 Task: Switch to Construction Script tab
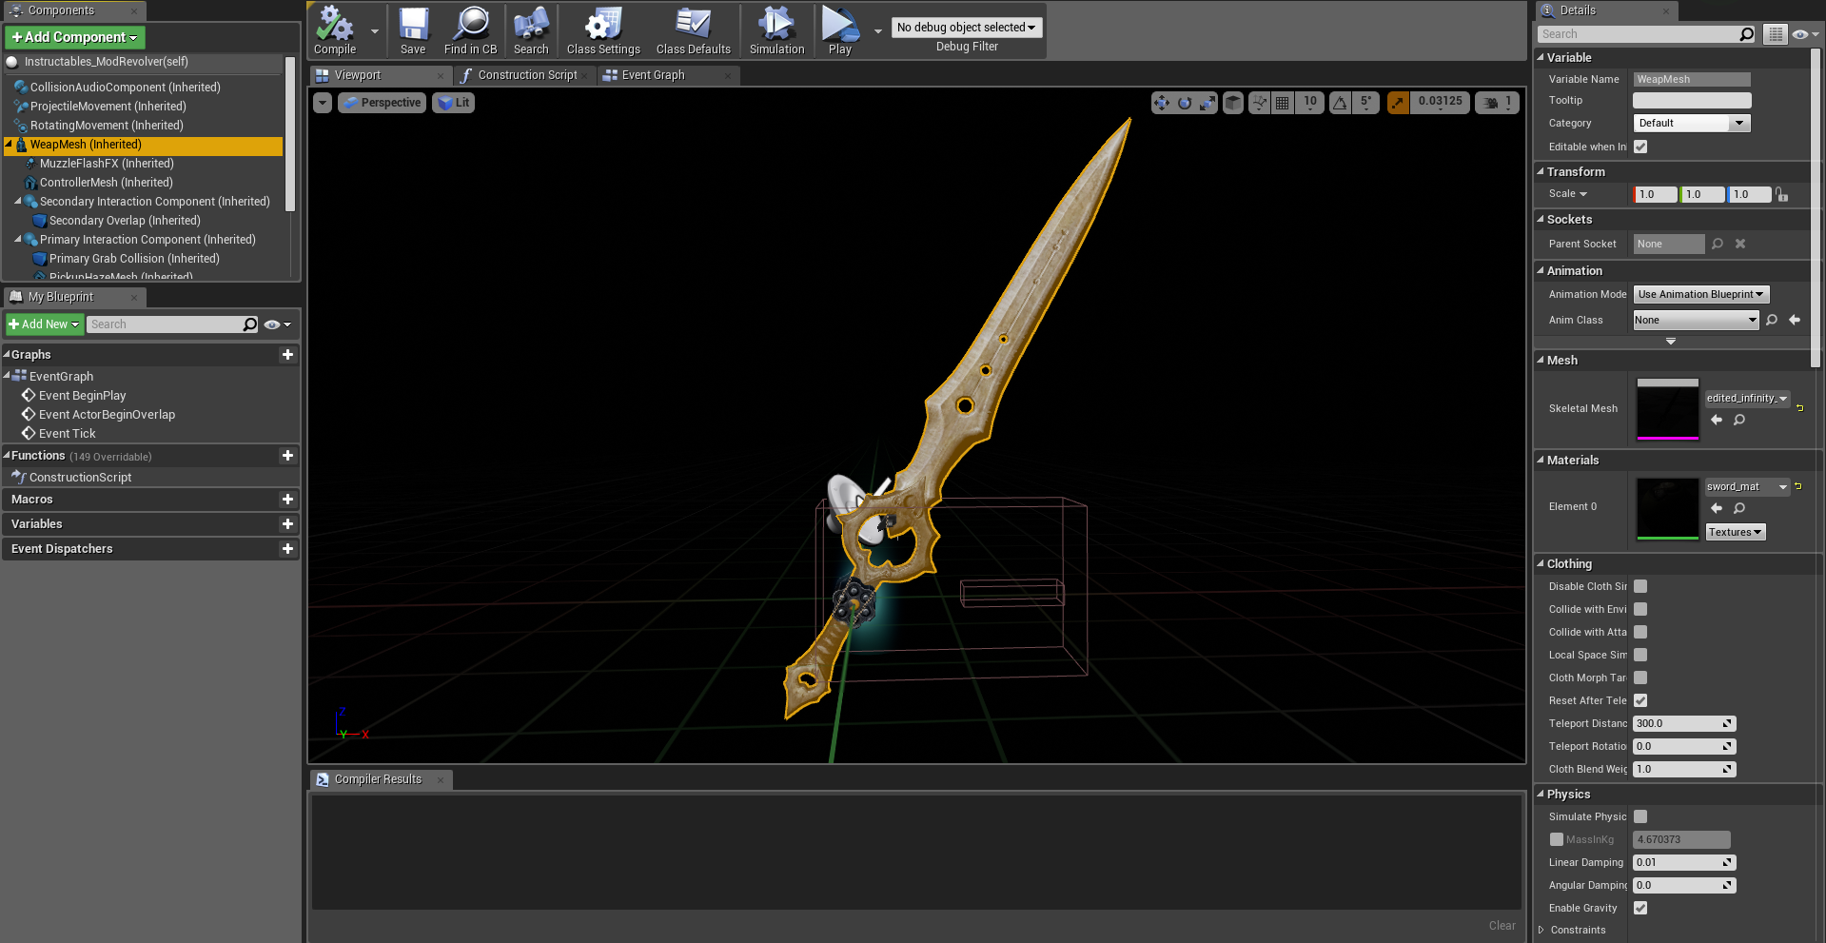tap(527, 75)
